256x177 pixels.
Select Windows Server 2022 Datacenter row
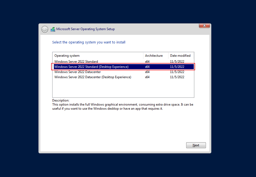[124, 72]
